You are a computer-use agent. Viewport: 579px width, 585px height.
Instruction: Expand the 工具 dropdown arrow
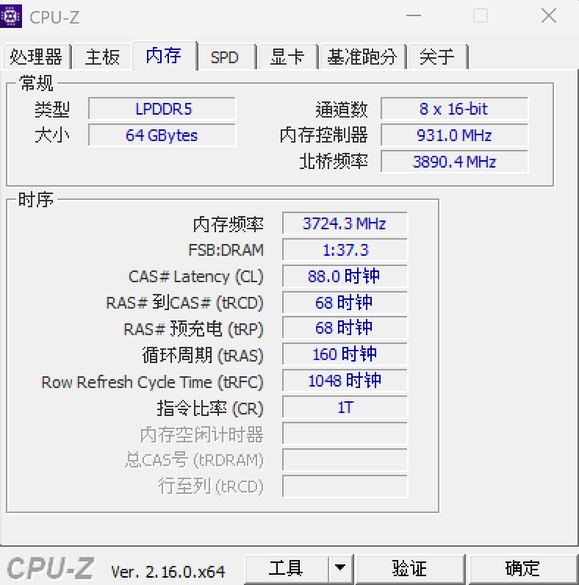[340, 569]
